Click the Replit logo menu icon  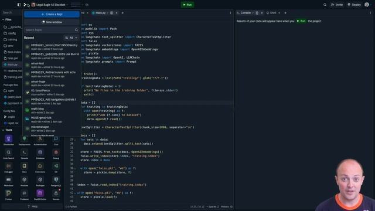point(25,5)
